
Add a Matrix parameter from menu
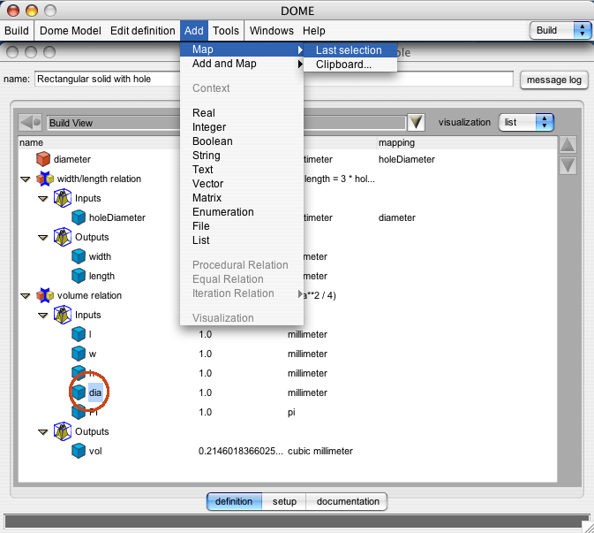242,198
